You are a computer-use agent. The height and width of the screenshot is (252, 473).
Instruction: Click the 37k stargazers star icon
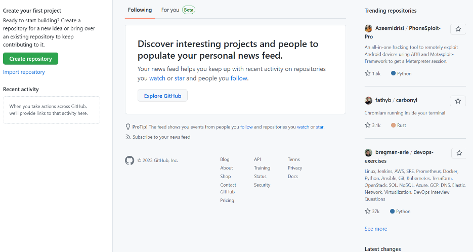coord(368,212)
